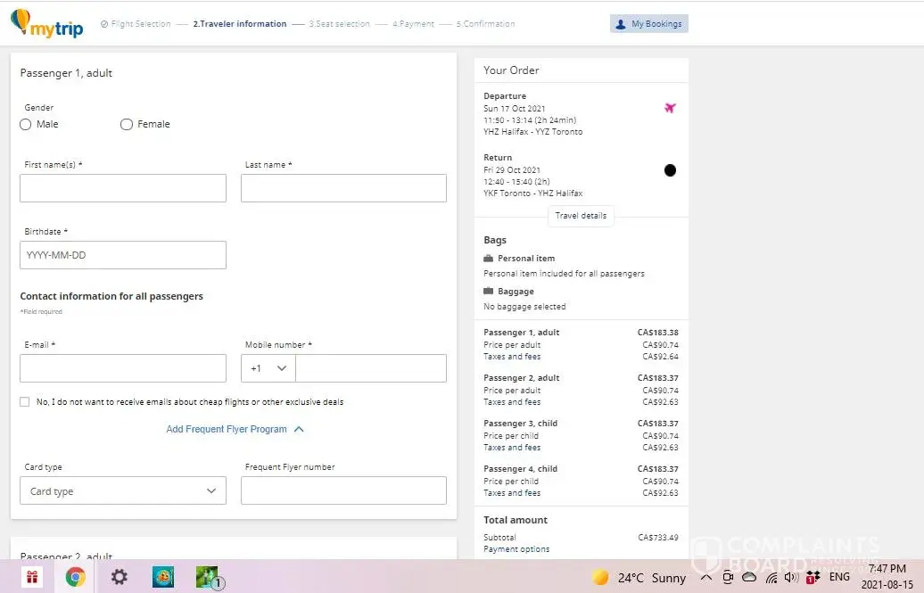The image size is (924, 593).
Task: Click the Birthdate input field
Action: pos(123,255)
